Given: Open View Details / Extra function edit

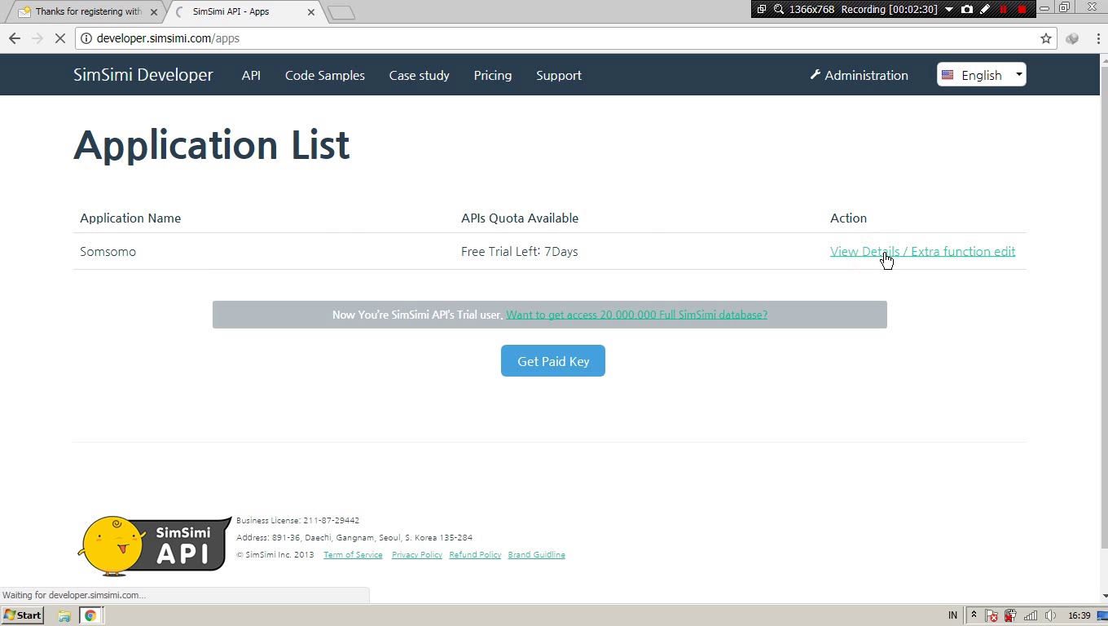Looking at the screenshot, I should pos(922,251).
